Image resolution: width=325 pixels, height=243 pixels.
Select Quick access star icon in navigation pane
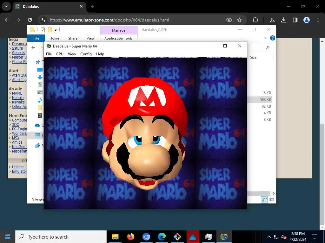click(x=38, y=62)
